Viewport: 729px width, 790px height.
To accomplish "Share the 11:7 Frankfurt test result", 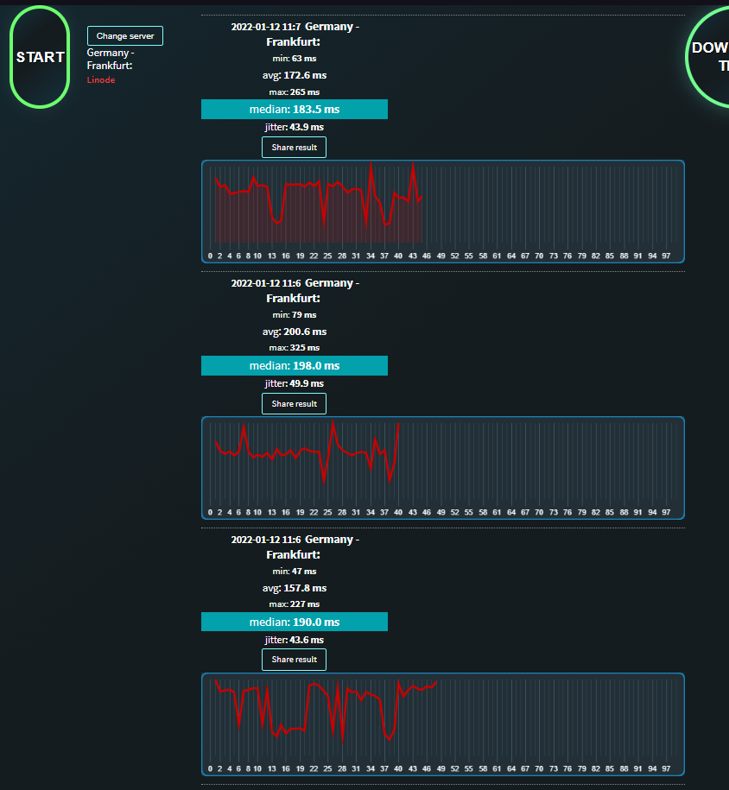I will (x=294, y=147).
